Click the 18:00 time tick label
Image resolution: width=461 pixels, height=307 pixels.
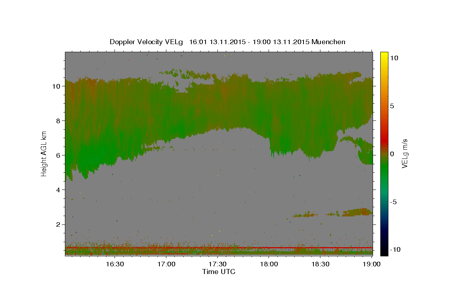point(269,264)
